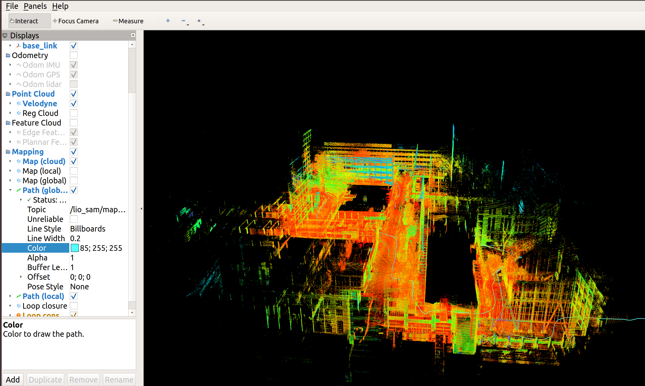Image resolution: width=645 pixels, height=386 pixels.
Task: Open the File menu
Action: [11, 6]
